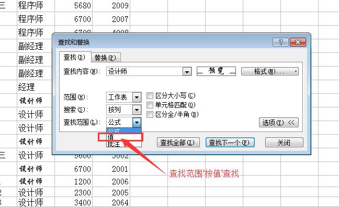
Task: Switch to the 替换 tab
Action: [105, 58]
